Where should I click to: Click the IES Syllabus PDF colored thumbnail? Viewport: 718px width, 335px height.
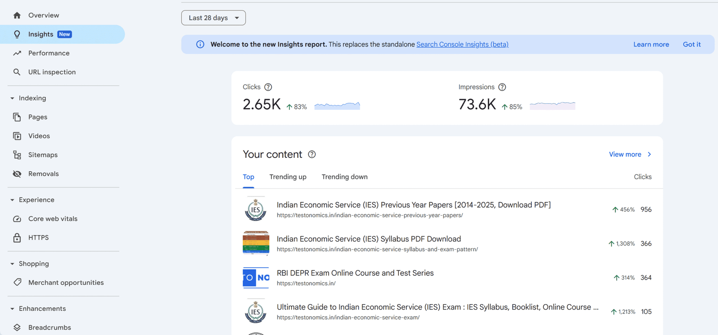256,244
